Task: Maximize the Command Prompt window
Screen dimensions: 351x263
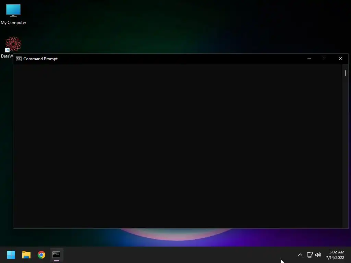Action: pyautogui.click(x=325, y=59)
